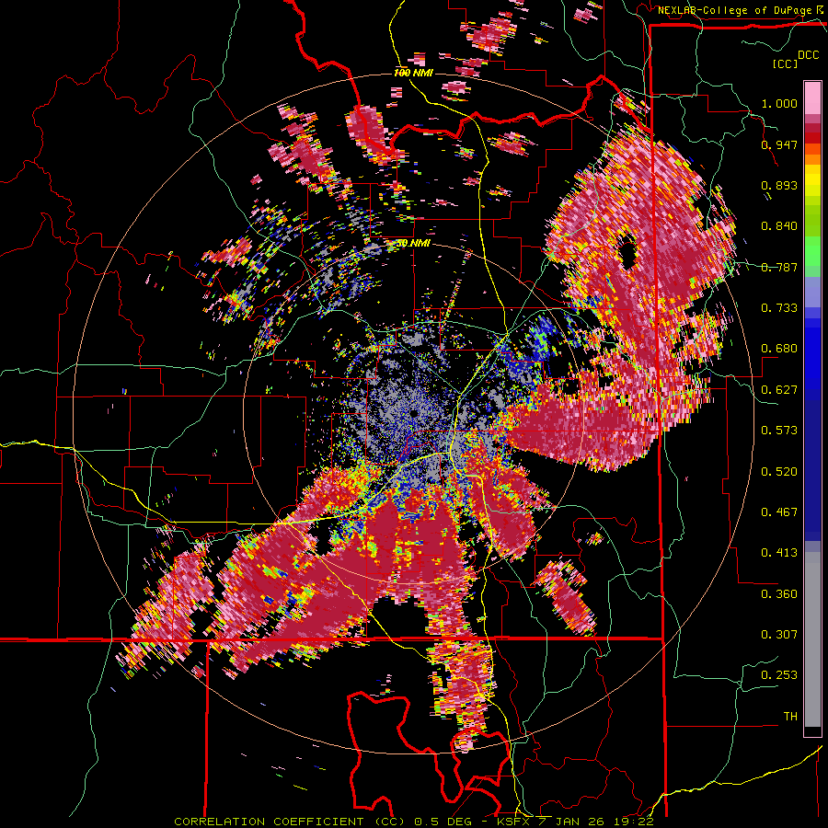Screen dimensions: 828x828
Task: Pick the bright green band on the color bar
Action: 812,251
